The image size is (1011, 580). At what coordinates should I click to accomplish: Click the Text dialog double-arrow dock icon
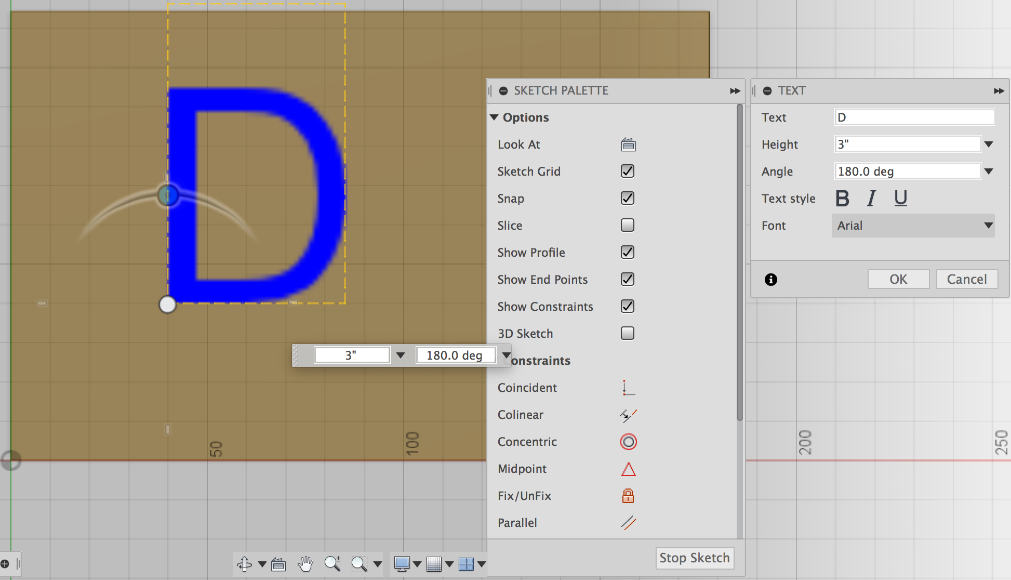[x=999, y=91]
